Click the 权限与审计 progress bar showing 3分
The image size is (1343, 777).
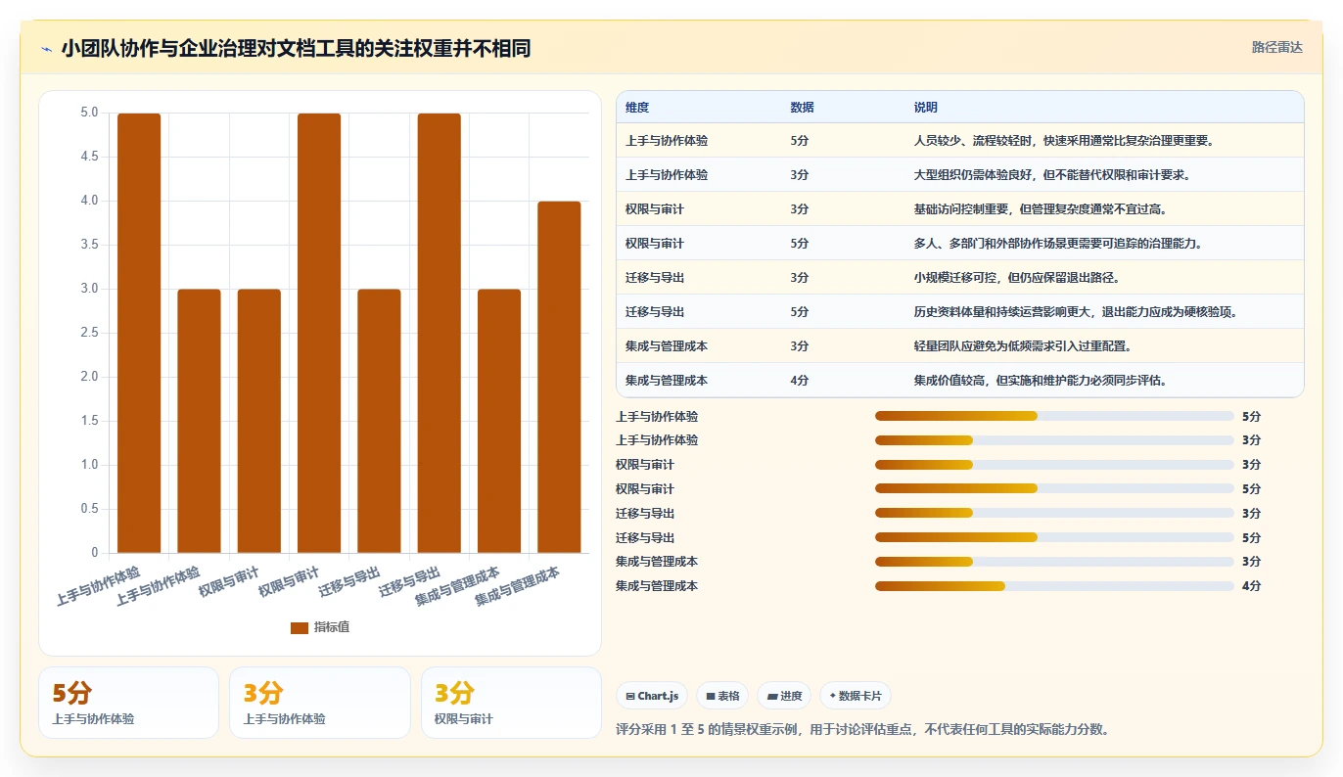1054,465
